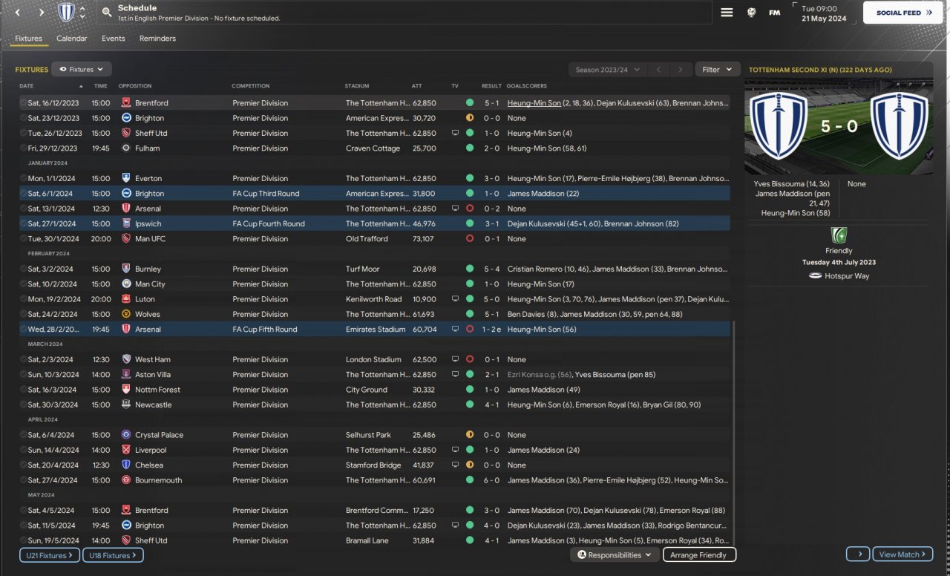Switch to the Events tab
Image resolution: width=950 pixels, height=576 pixels.
tap(114, 39)
